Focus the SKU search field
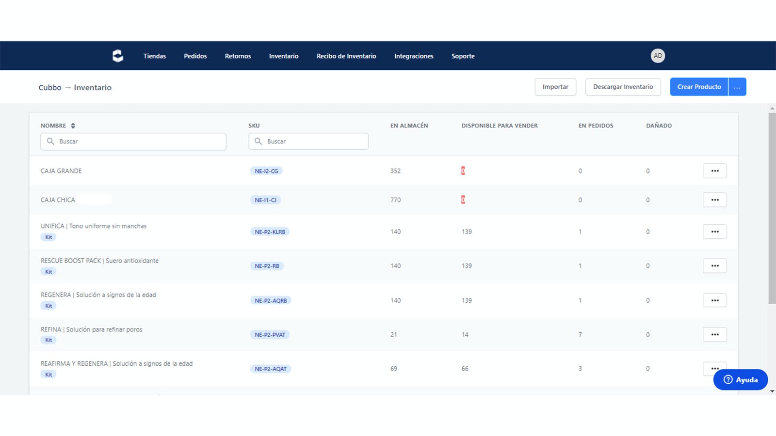Viewport: 776px width, 436px height. [x=308, y=141]
